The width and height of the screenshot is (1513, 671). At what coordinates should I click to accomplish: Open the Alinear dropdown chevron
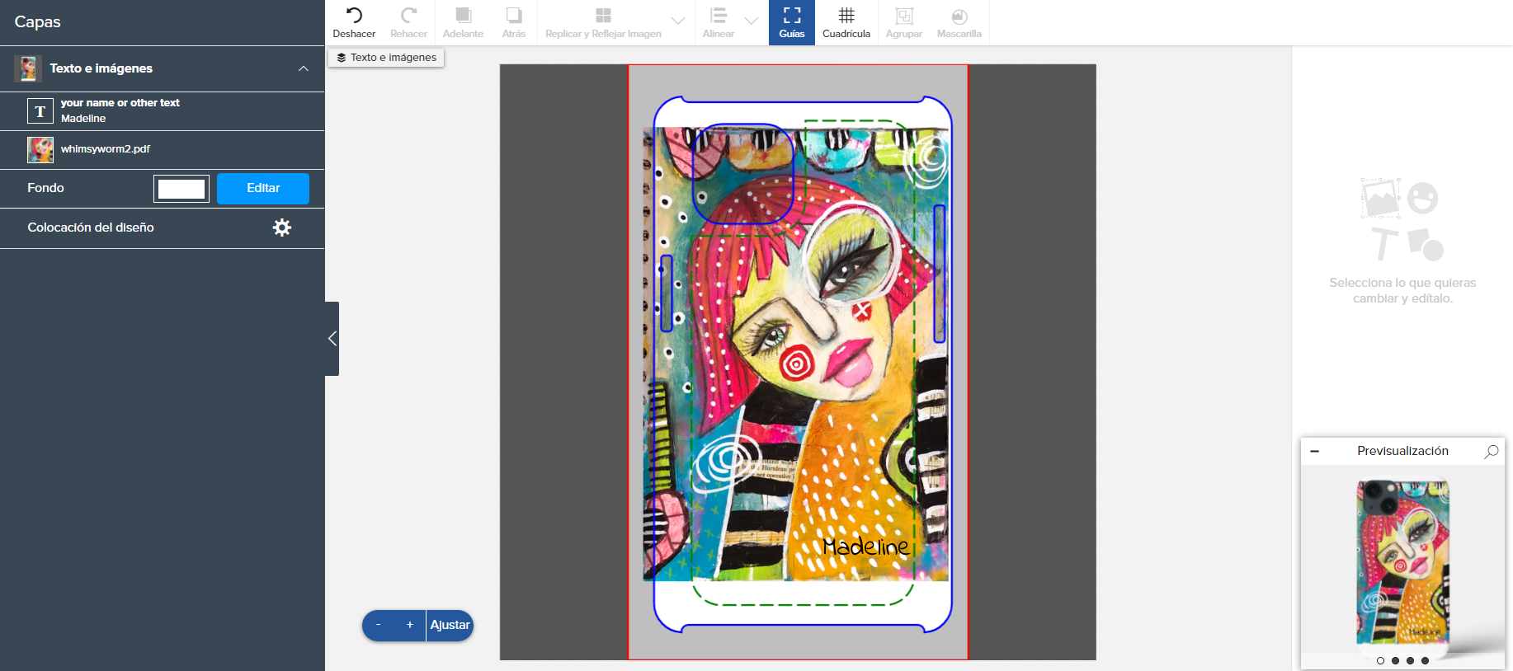click(x=752, y=21)
